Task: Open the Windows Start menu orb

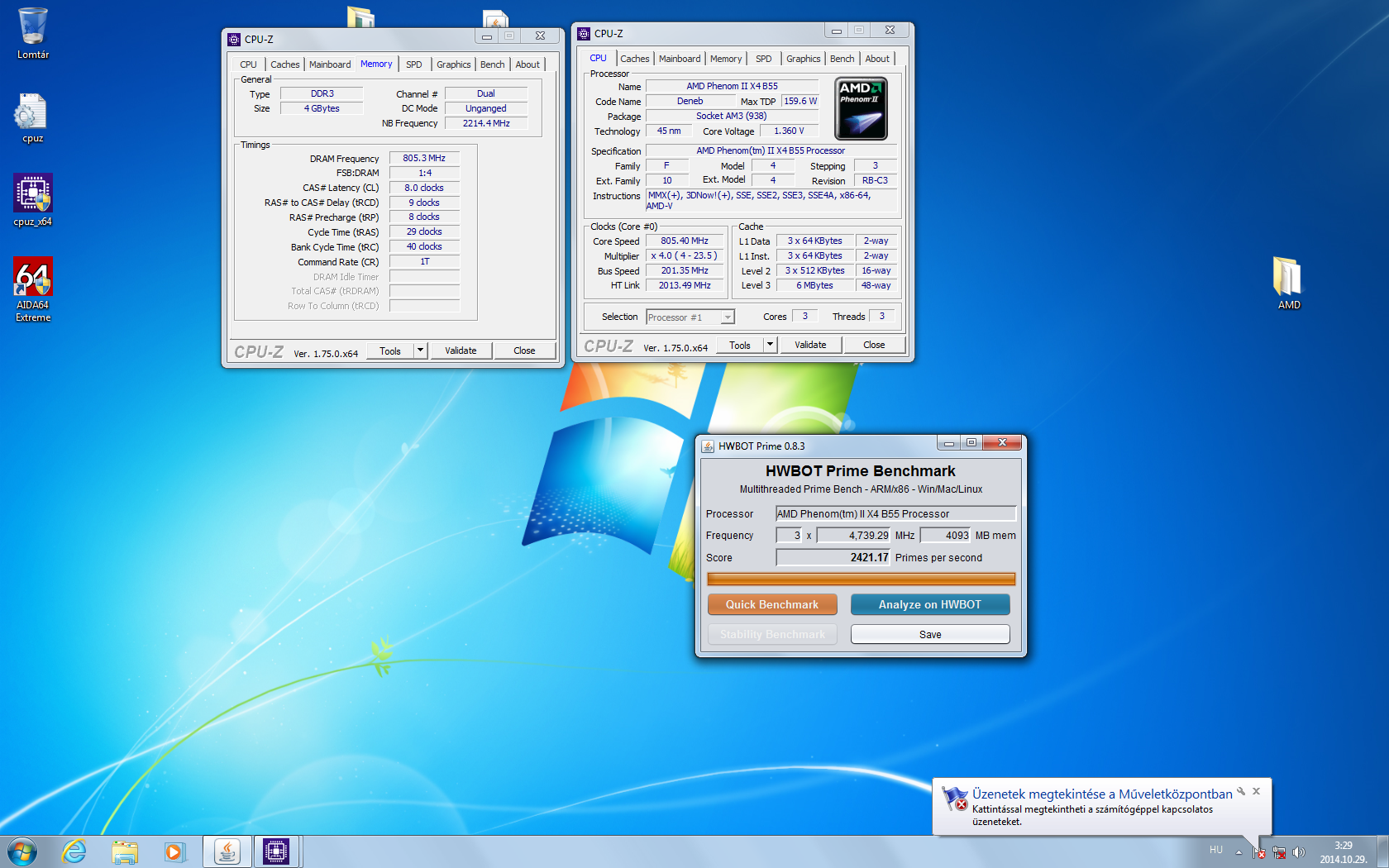Action: pos(22,851)
